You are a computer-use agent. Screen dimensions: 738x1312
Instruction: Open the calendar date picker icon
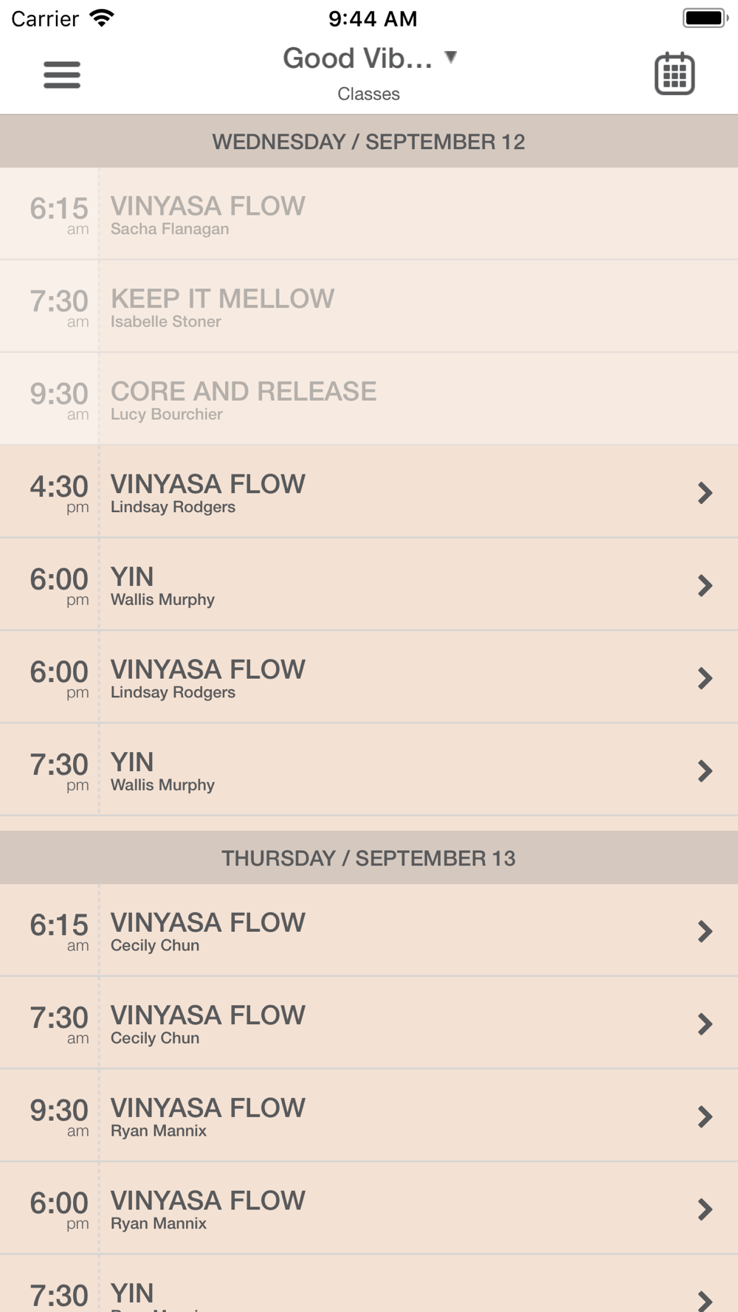click(x=675, y=74)
